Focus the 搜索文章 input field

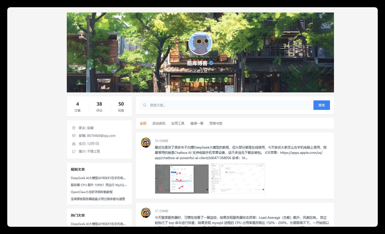pyautogui.click(x=226, y=105)
